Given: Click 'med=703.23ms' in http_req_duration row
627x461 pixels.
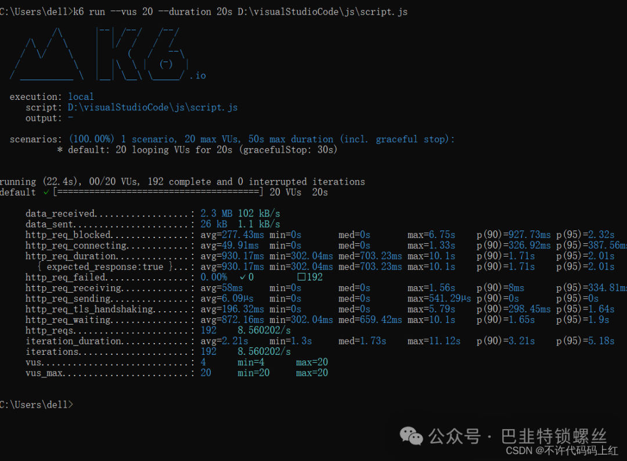Looking at the screenshot, I should (370, 256).
